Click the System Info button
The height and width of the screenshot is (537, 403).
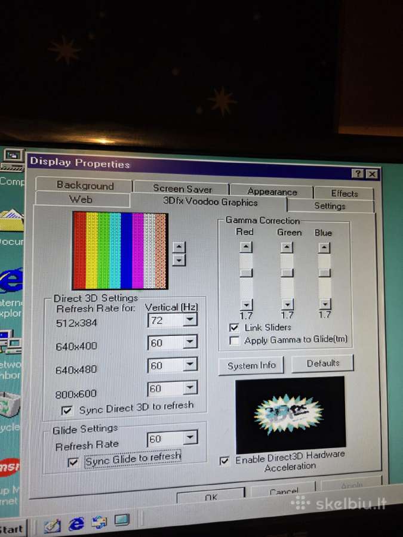[251, 365]
